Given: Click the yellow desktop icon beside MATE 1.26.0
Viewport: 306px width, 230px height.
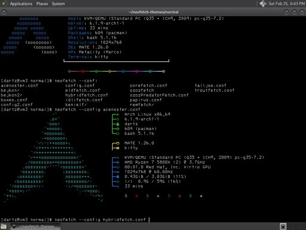Looking at the screenshot, I should [118, 143].
